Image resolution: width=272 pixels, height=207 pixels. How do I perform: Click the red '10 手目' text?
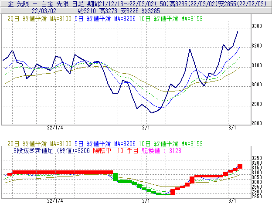tap(128, 150)
